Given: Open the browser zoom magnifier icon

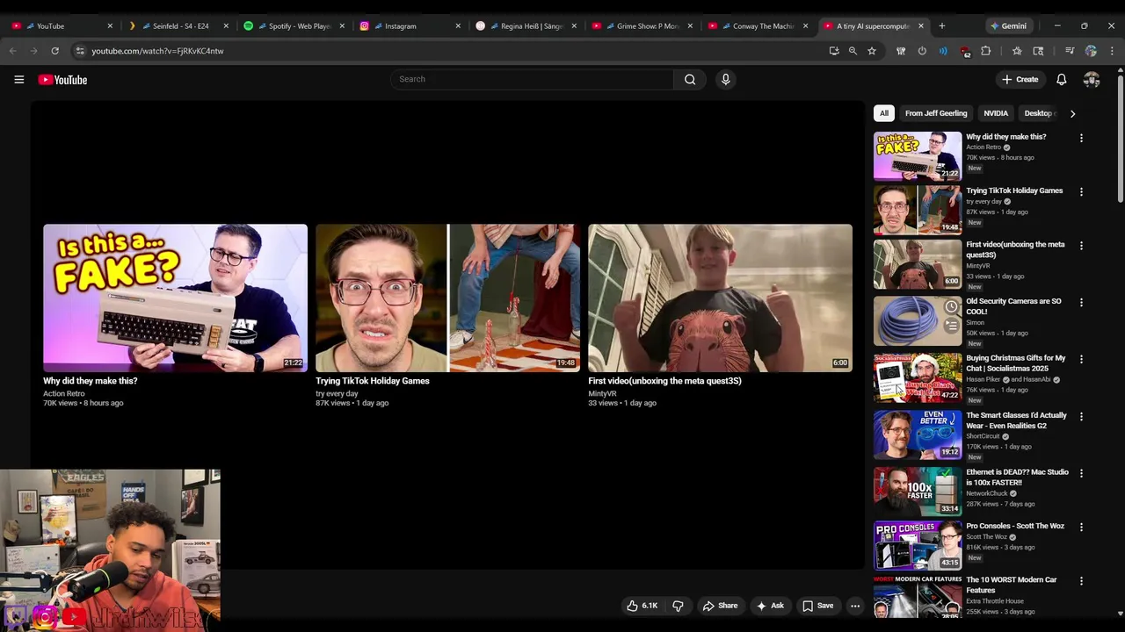Looking at the screenshot, I should pos(853,51).
